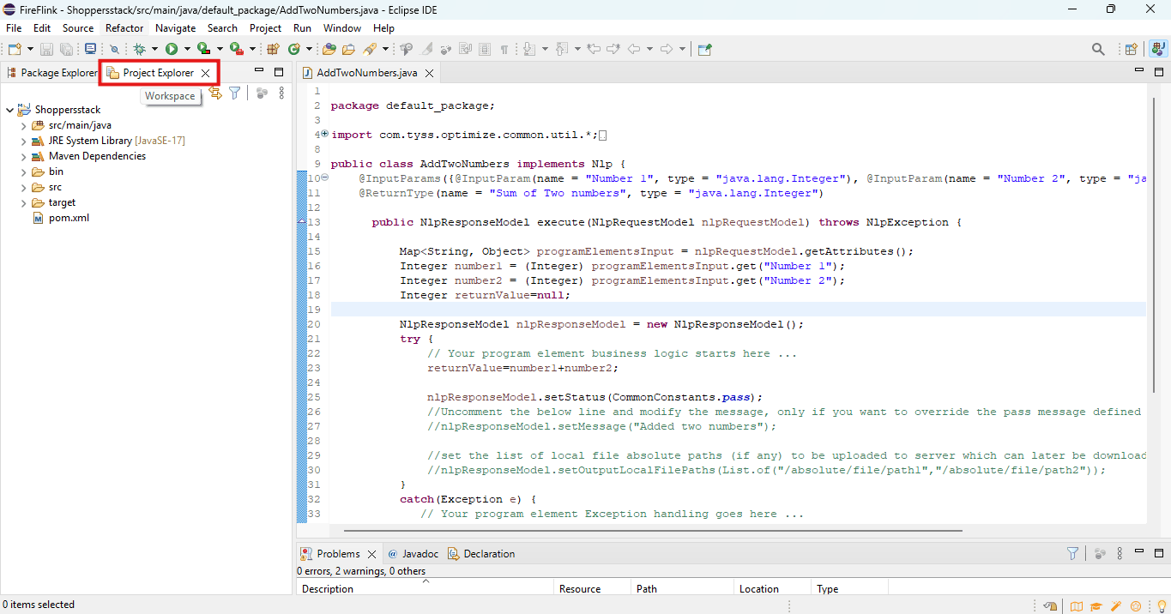Click the graduation cap Tutorials icon
The height and width of the screenshot is (614, 1171).
[x=1096, y=606]
